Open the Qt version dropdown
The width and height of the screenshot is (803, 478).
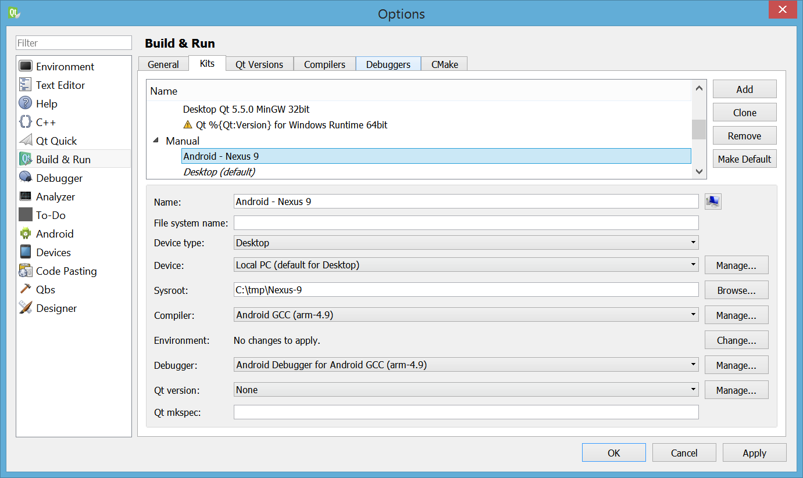(x=466, y=390)
